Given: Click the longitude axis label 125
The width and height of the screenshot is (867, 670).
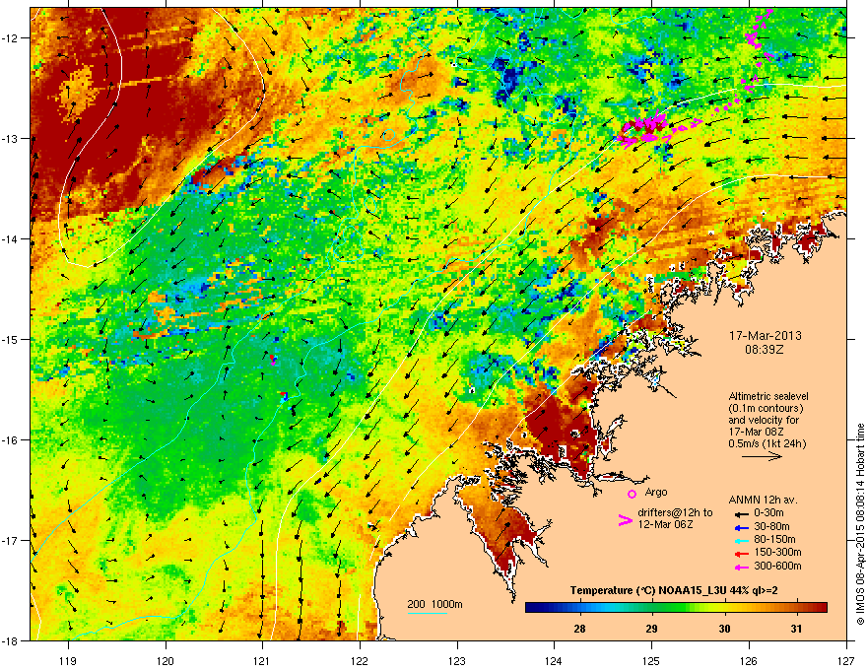Looking at the screenshot, I should click(651, 660).
